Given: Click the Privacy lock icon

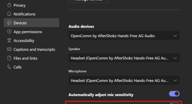Looking at the screenshot, I should [x=9, y=5].
